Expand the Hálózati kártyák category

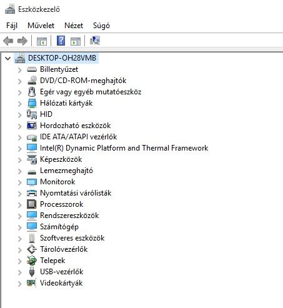click(x=19, y=104)
